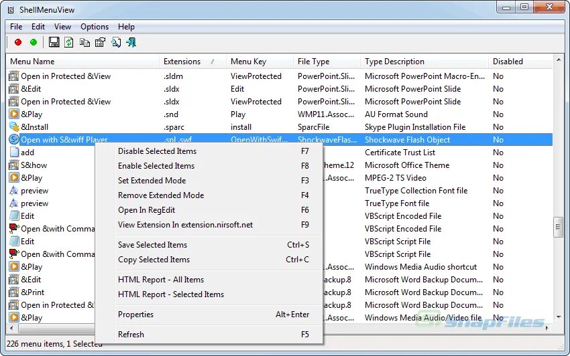Click the icon of Open with S&wiff Player row
570x356 pixels.
[x=14, y=140]
